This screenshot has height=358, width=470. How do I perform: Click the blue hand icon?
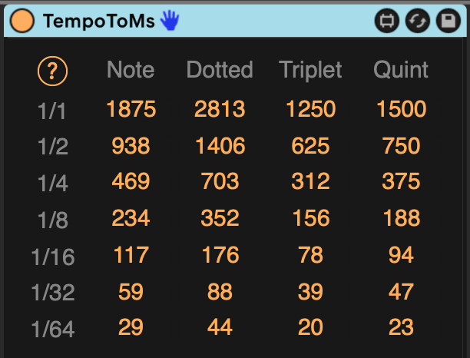(x=169, y=21)
